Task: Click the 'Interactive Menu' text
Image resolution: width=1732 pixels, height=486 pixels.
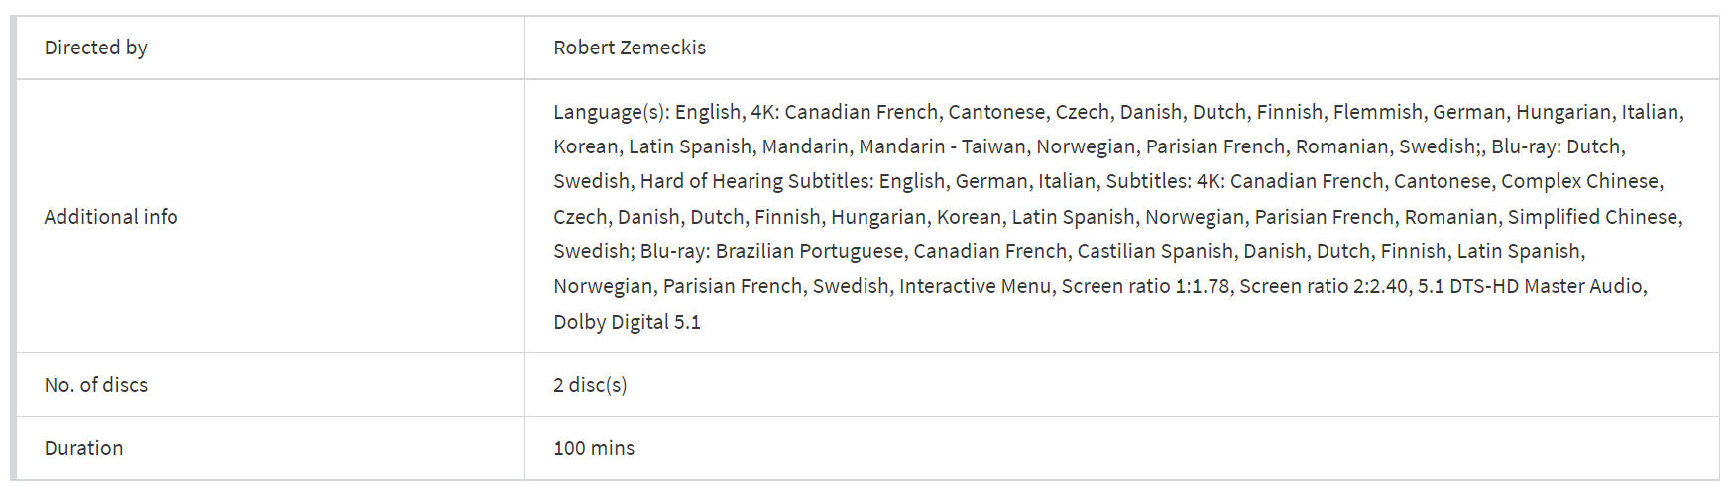Action: coord(975,286)
